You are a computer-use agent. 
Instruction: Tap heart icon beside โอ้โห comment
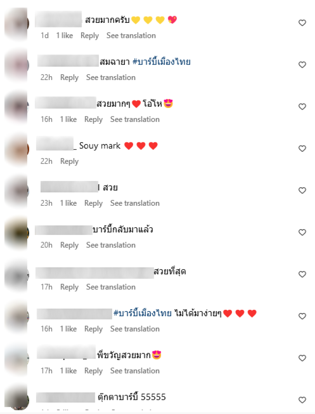[x=302, y=107]
